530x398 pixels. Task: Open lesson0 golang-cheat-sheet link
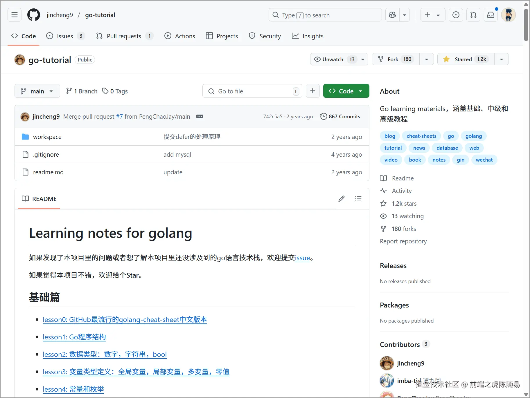click(125, 320)
